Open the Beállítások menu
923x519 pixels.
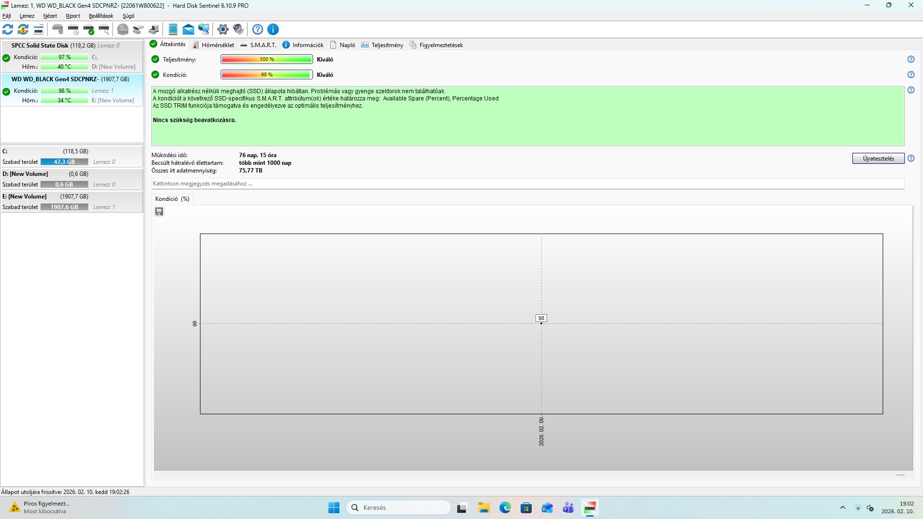101,16
